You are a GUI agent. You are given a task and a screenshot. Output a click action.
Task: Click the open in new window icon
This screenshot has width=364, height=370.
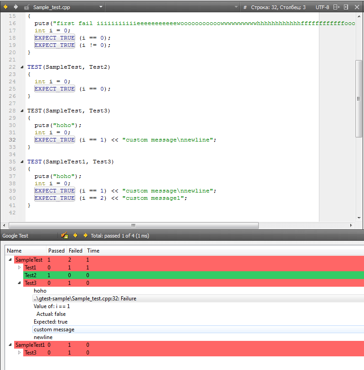point(346,7)
